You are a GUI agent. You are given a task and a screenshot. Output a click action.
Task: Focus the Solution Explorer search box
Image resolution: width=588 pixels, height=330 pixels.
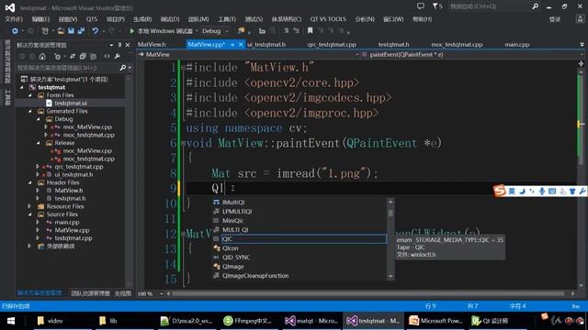tap(67, 68)
